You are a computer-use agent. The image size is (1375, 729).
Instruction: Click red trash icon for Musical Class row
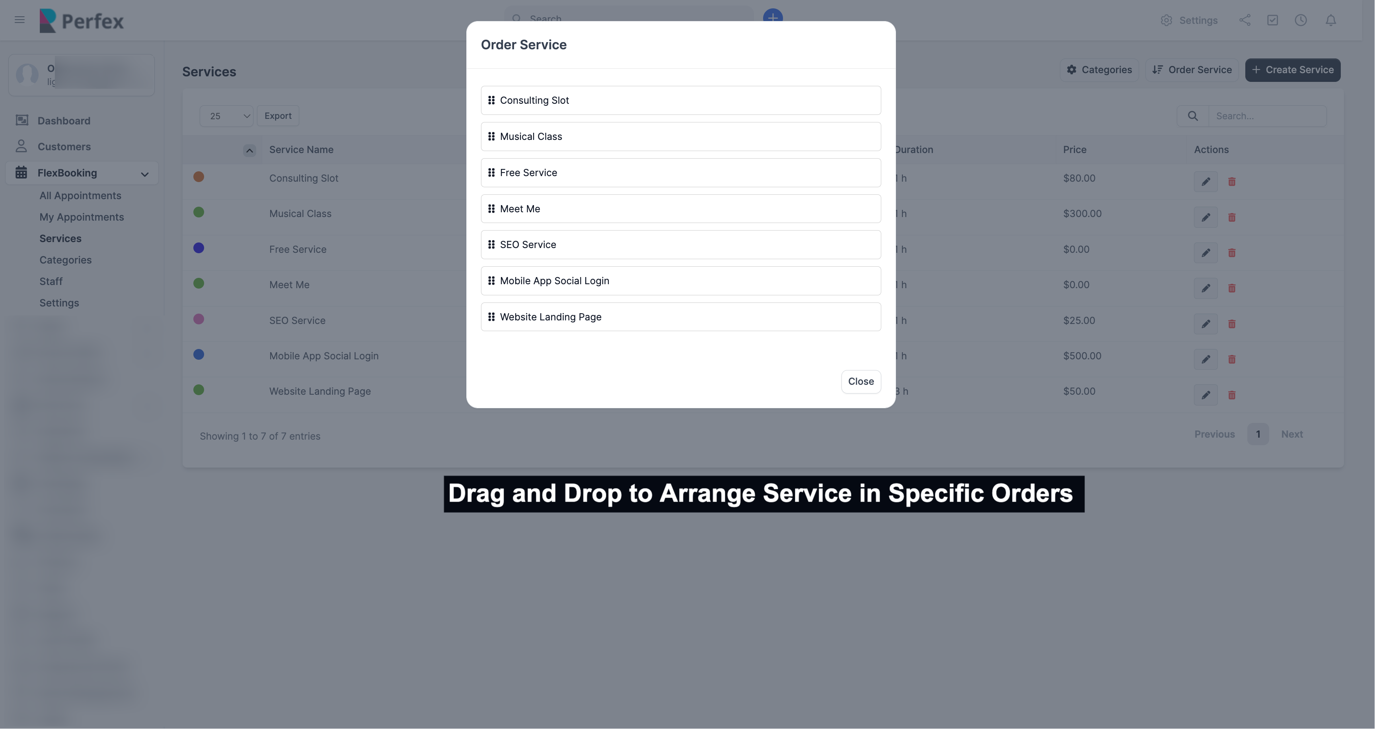pyautogui.click(x=1232, y=217)
